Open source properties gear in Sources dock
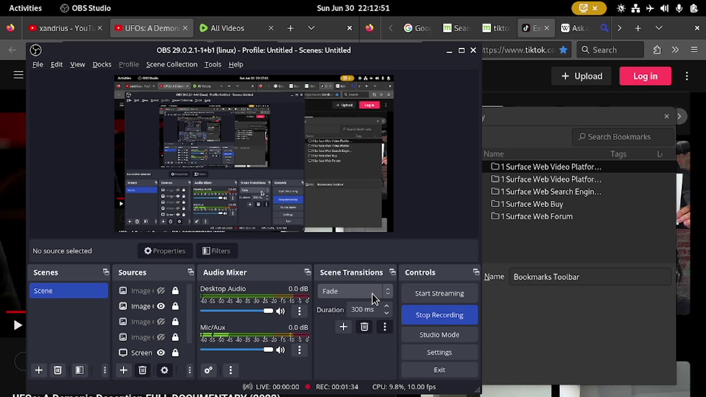The height and width of the screenshot is (397, 706). (x=164, y=371)
